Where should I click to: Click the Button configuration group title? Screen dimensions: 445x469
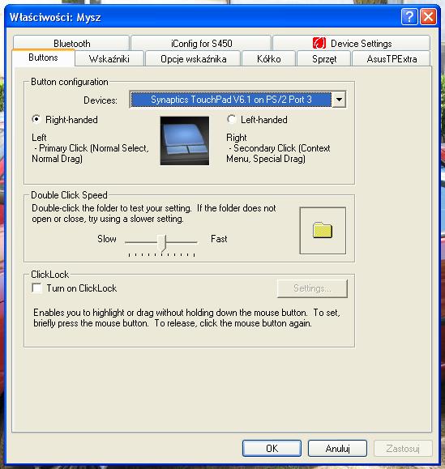[x=70, y=82]
